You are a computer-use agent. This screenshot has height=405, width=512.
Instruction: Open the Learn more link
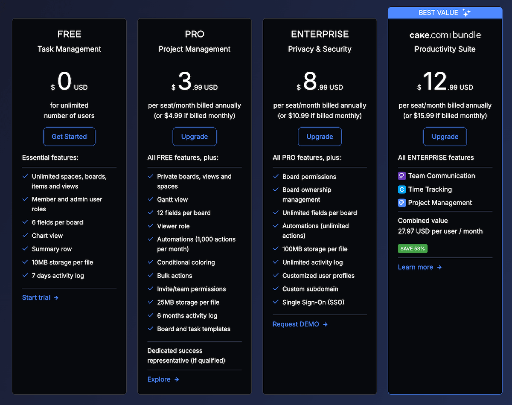pyautogui.click(x=415, y=267)
